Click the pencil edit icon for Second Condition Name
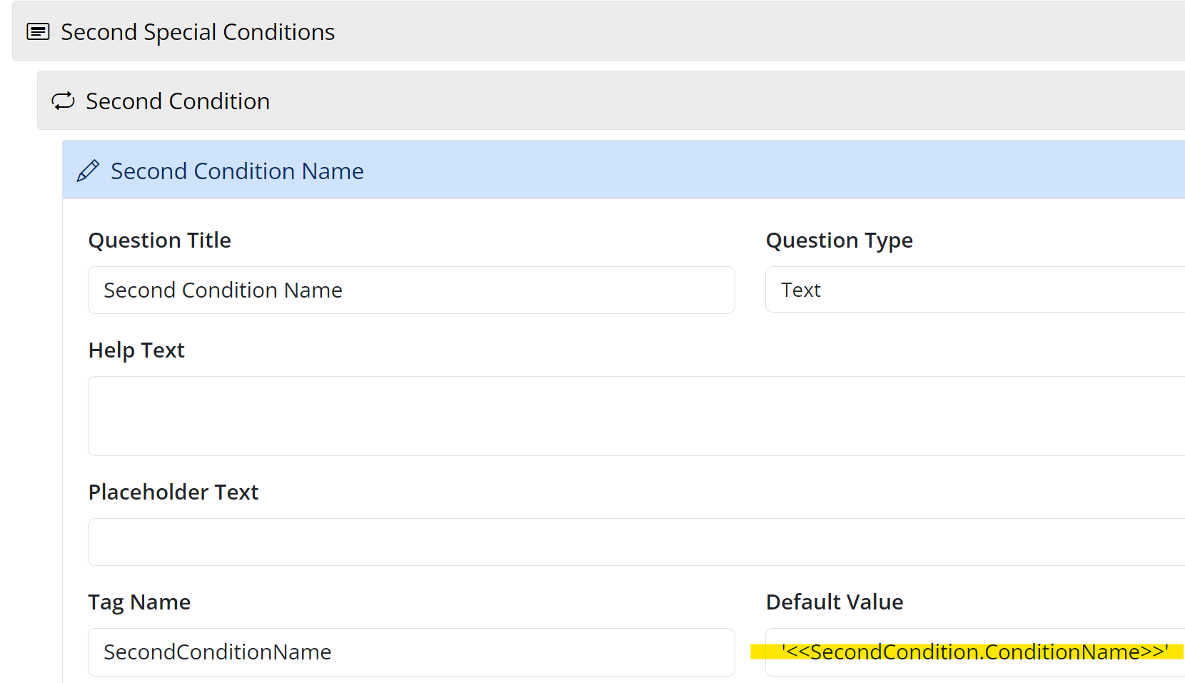The width and height of the screenshot is (1185, 683). [x=88, y=171]
